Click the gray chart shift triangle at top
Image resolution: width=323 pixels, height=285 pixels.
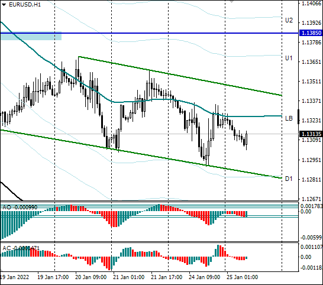click(x=232, y=2)
